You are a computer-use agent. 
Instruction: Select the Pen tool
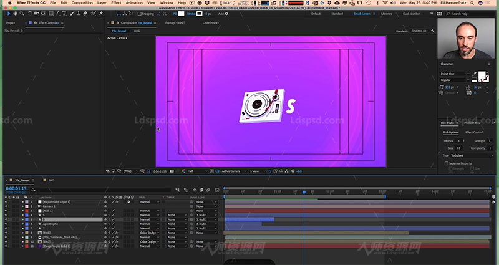tap(57, 13)
